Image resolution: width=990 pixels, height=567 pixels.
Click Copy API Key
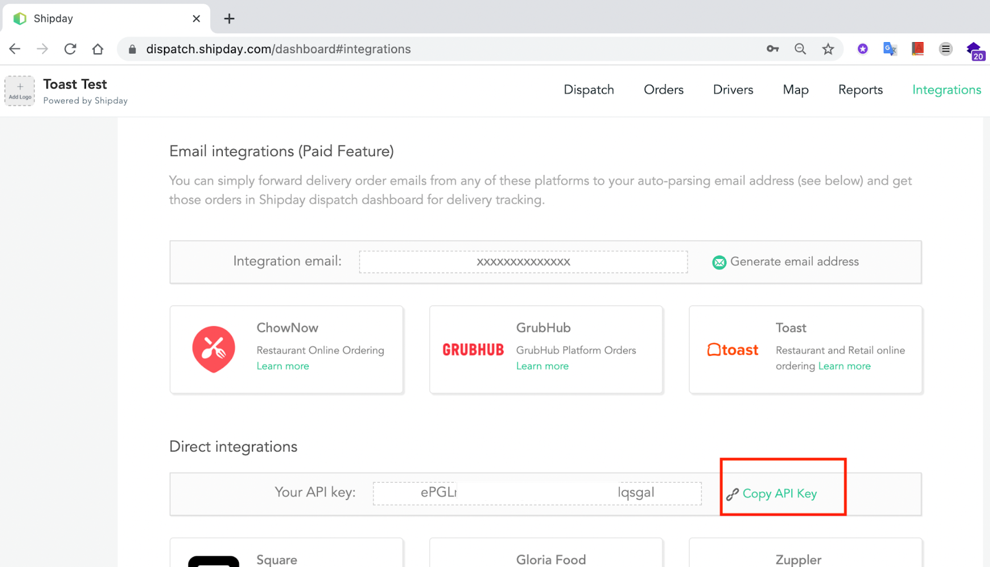coord(780,493)
